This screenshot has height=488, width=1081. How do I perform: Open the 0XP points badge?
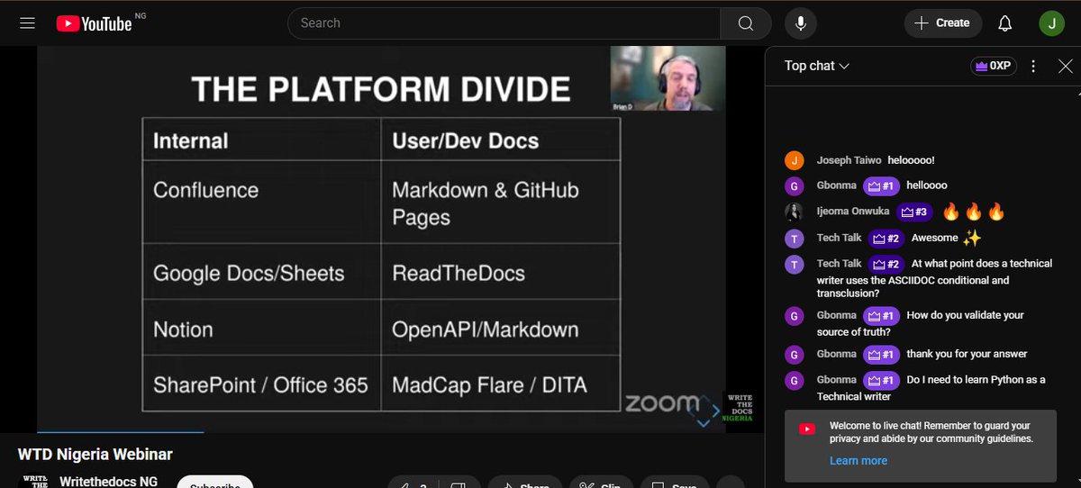click(993, 66)
